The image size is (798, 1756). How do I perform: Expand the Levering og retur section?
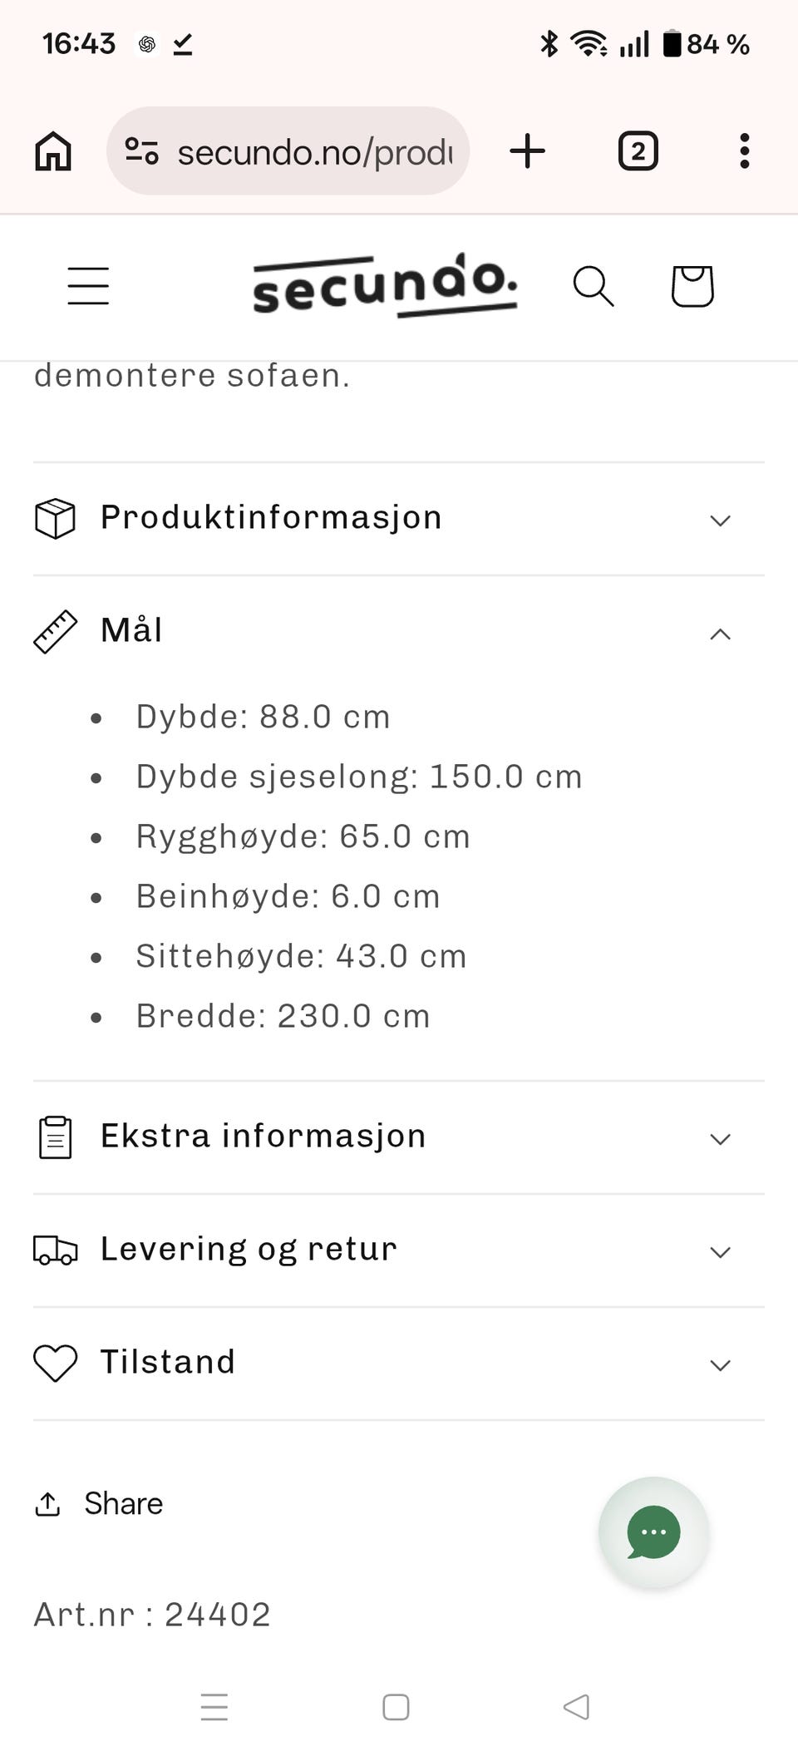[399, 1250]
